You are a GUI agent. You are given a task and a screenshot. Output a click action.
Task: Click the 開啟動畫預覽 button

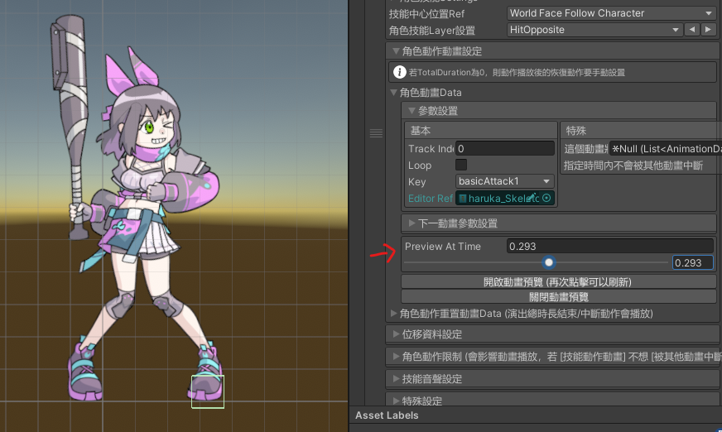559,282
